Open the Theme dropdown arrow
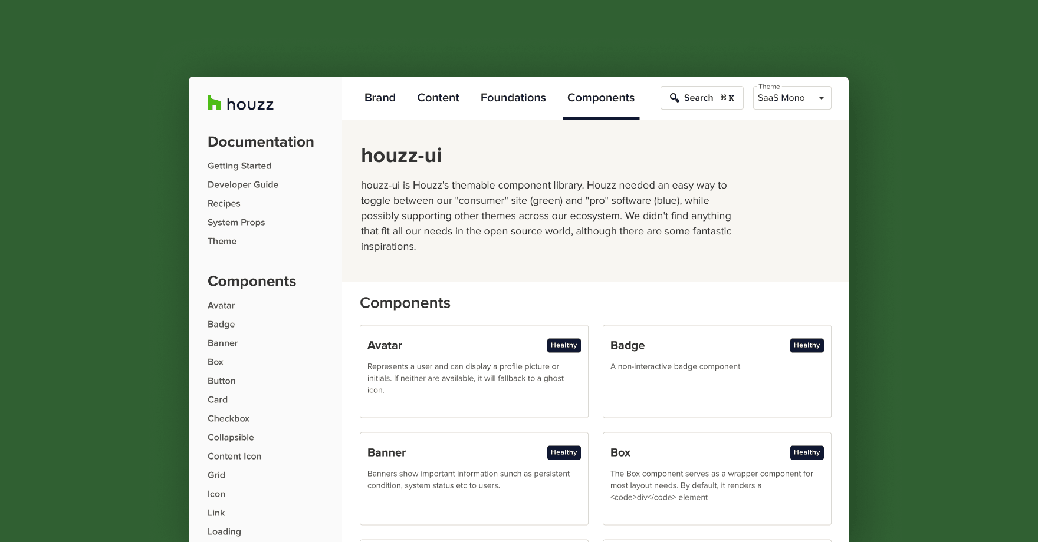The width and height of the screenshot is (1038, 542). click(x=821, y=98)
